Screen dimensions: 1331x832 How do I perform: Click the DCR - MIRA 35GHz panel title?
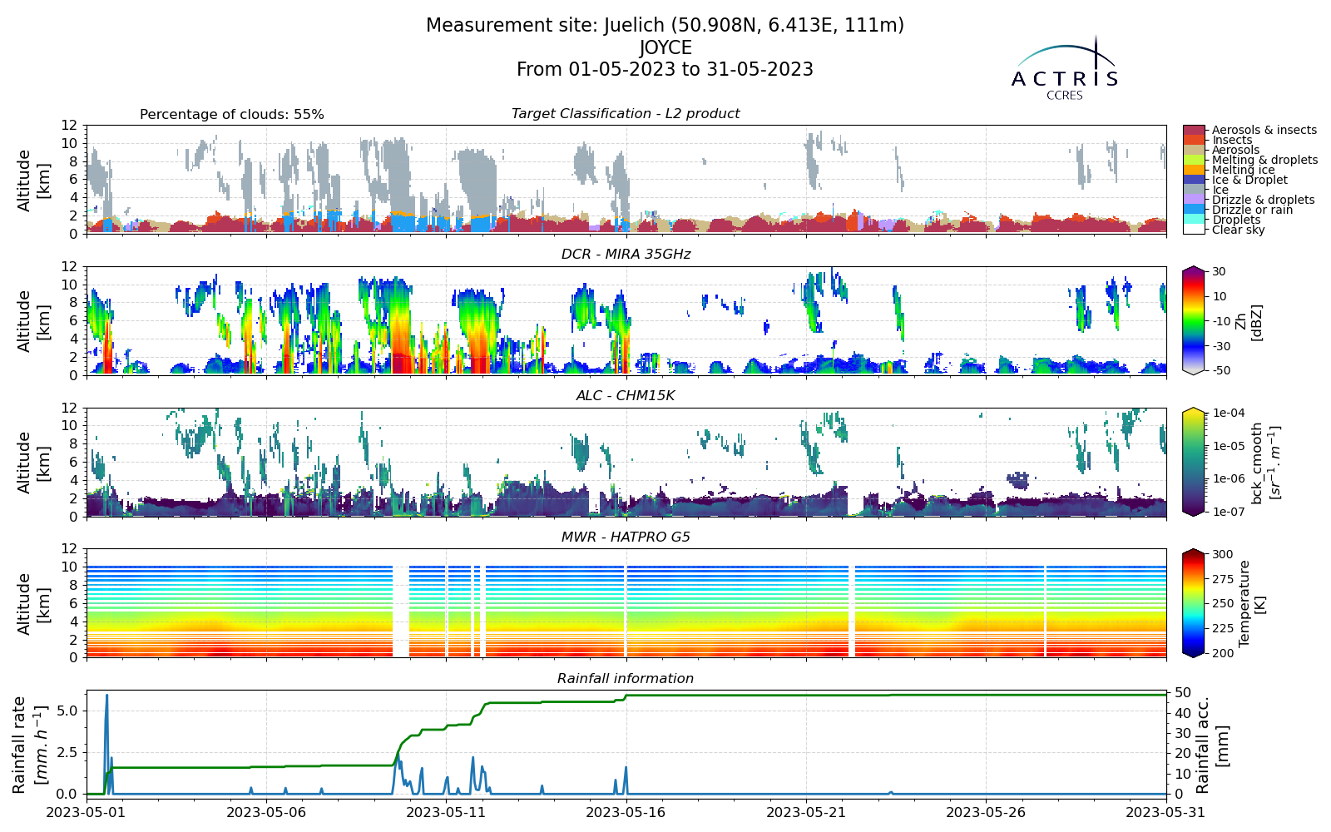point(626,255)
